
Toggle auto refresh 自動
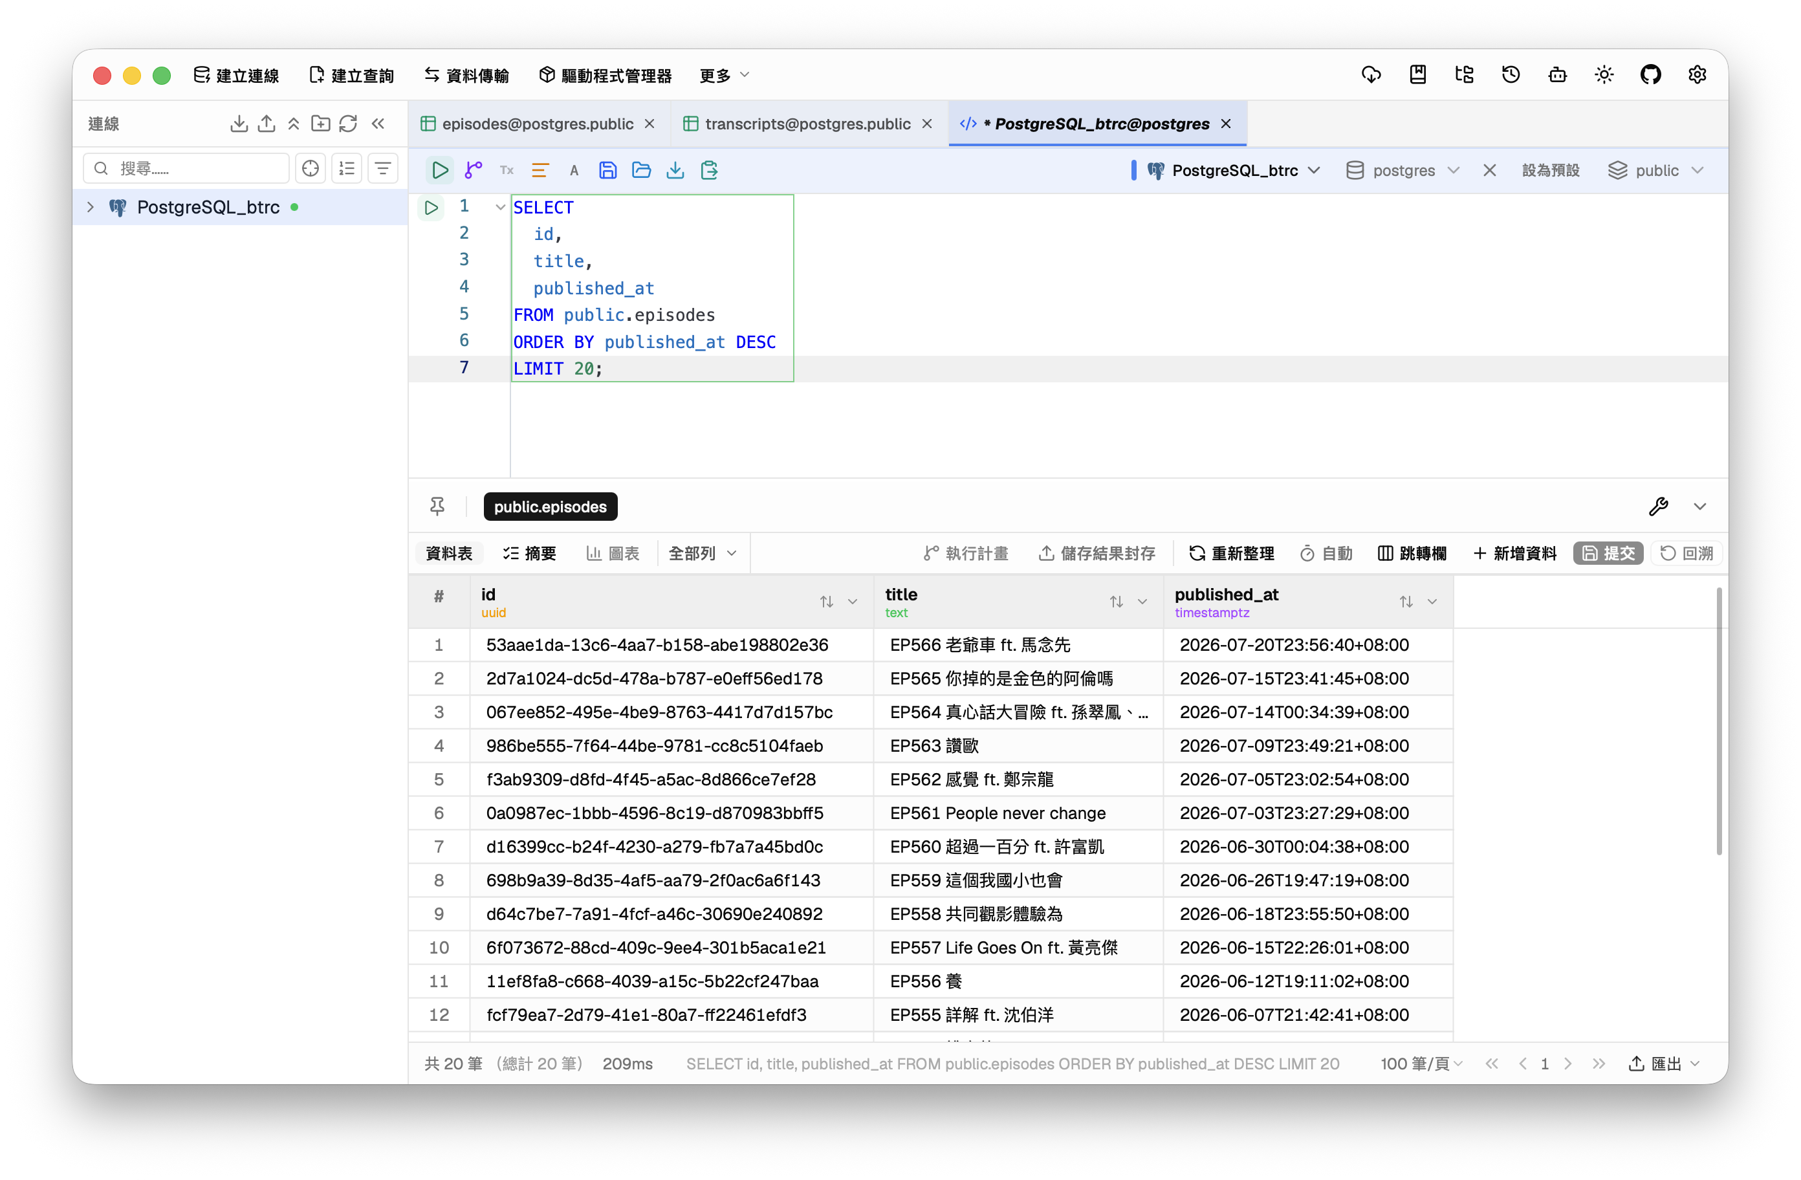(1327, 553)
